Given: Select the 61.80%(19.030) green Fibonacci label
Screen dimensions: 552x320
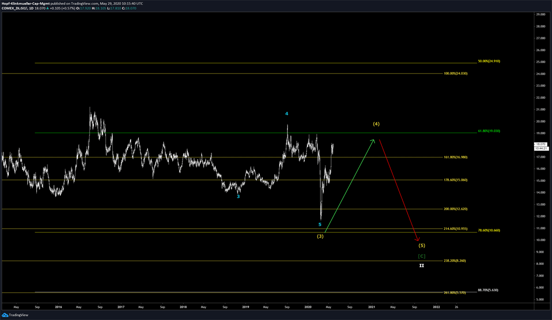Looking at the screenshot, I should pyautogui.click(x=489, y=131).
